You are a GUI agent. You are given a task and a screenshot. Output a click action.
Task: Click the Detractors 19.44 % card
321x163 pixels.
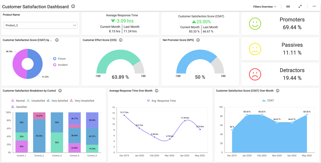(280, 74)
